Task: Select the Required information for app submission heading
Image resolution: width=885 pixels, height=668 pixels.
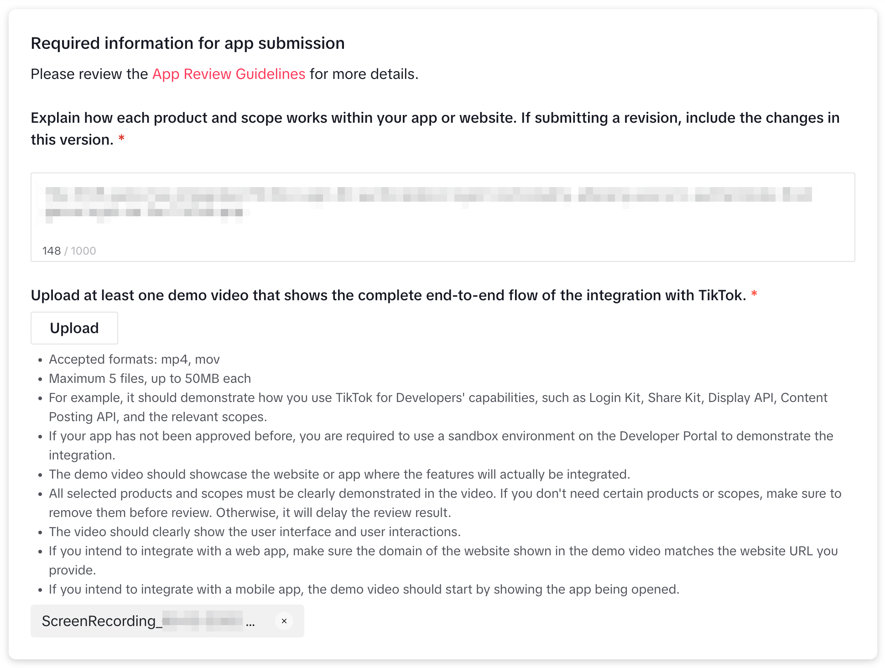Action: click(187, 43)
